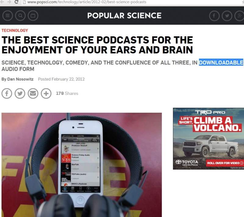Viewport: 244px width, 217px height.
Task: Open the Technology category link
Action: pyautogui.click(x=15, y=30)
